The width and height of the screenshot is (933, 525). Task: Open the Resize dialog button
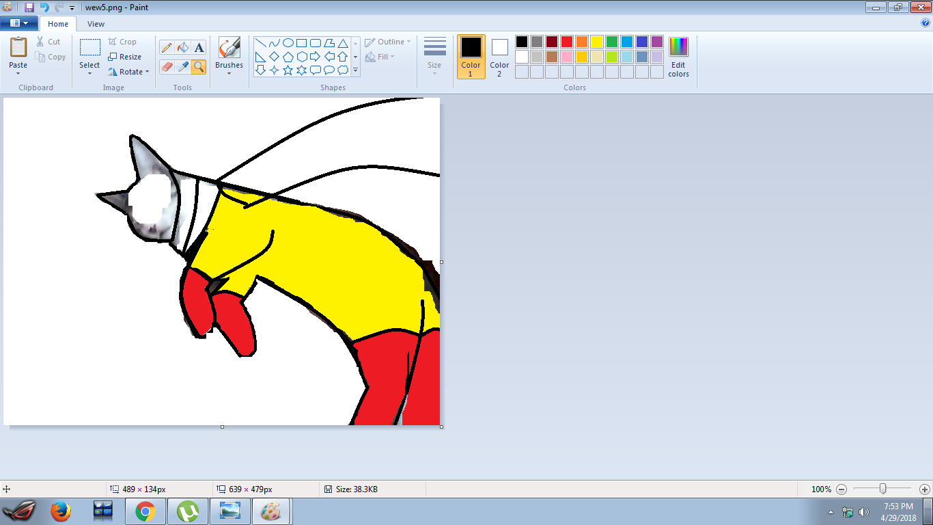tap(124, 57)
